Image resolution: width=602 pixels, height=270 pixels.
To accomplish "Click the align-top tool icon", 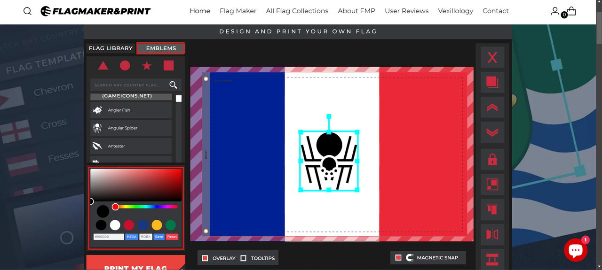I will point(492,209).
